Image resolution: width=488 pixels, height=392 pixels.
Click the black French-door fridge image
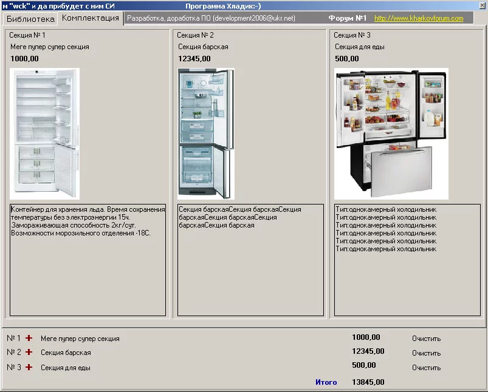tap(391, 133)
